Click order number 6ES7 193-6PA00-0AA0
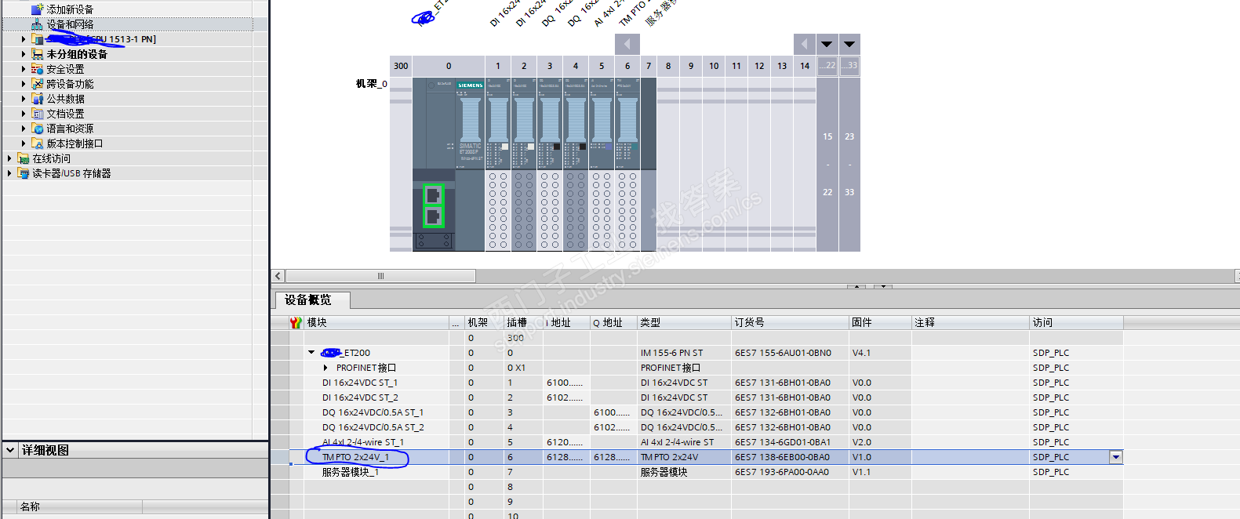The image size is (1240, 519). pyautogui.click(x=782, y=472)
